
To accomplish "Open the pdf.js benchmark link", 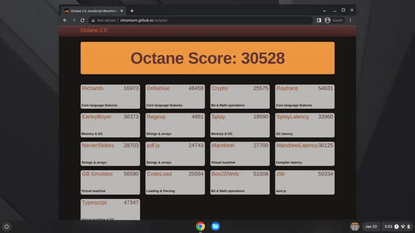I will [x=153, y=146].
